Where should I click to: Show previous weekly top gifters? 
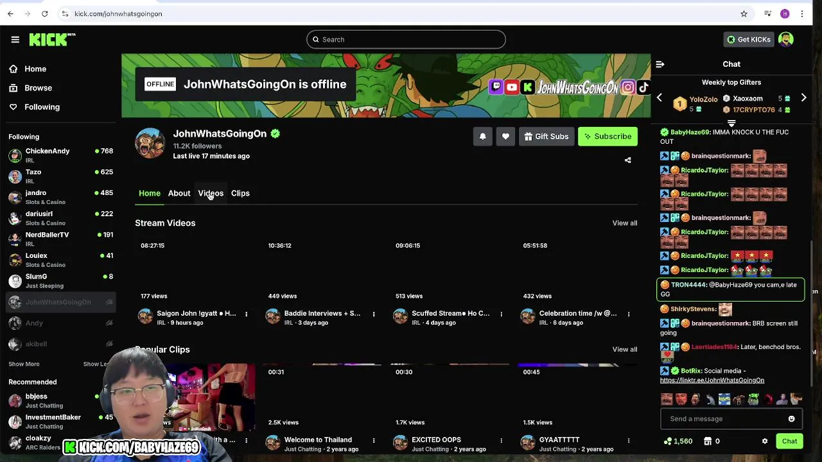pyautogui.click(x=659, y=98)
